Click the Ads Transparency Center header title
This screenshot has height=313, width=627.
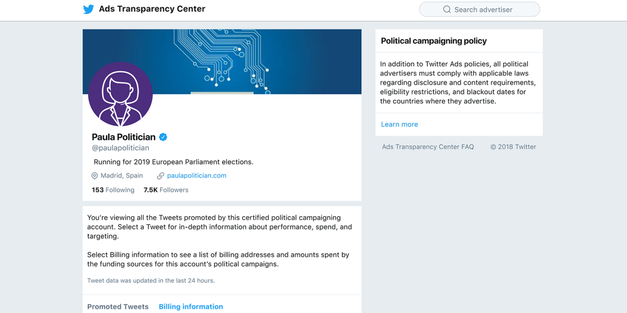152,9
